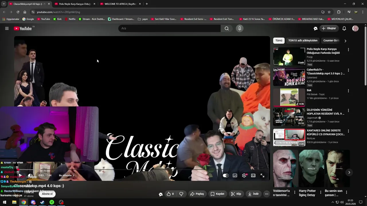Open more actions menu beside İndir
Screen dimensions: 367x206
tap(267, 194)
